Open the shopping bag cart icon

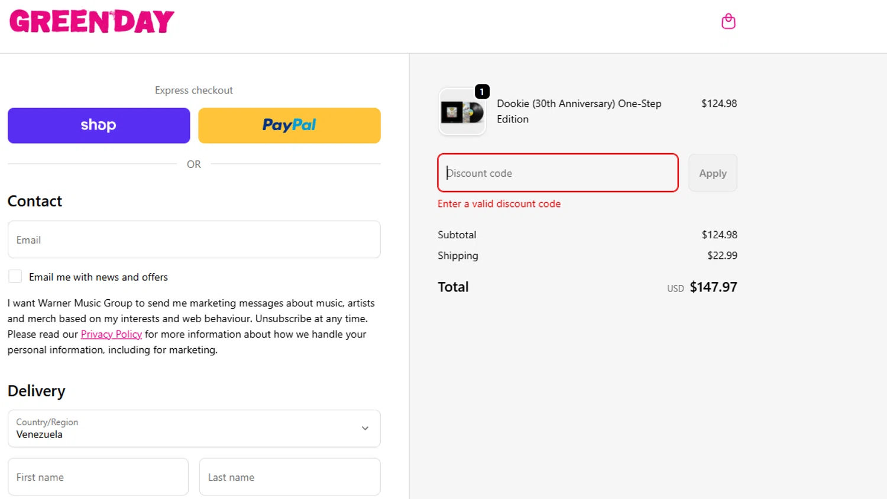pos(729,21)
